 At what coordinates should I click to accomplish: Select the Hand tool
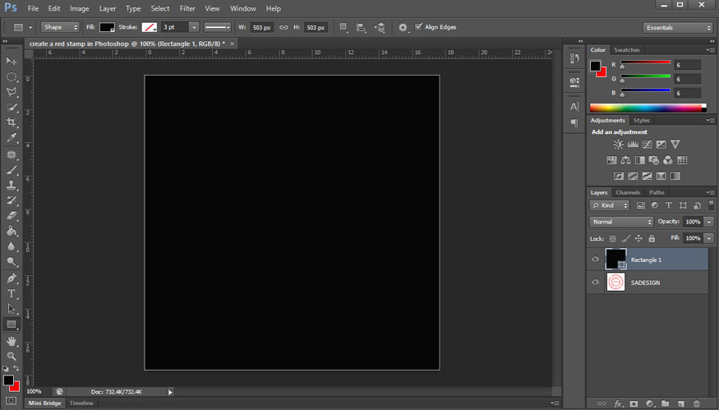pyautogui.click(x=12, y=340)
